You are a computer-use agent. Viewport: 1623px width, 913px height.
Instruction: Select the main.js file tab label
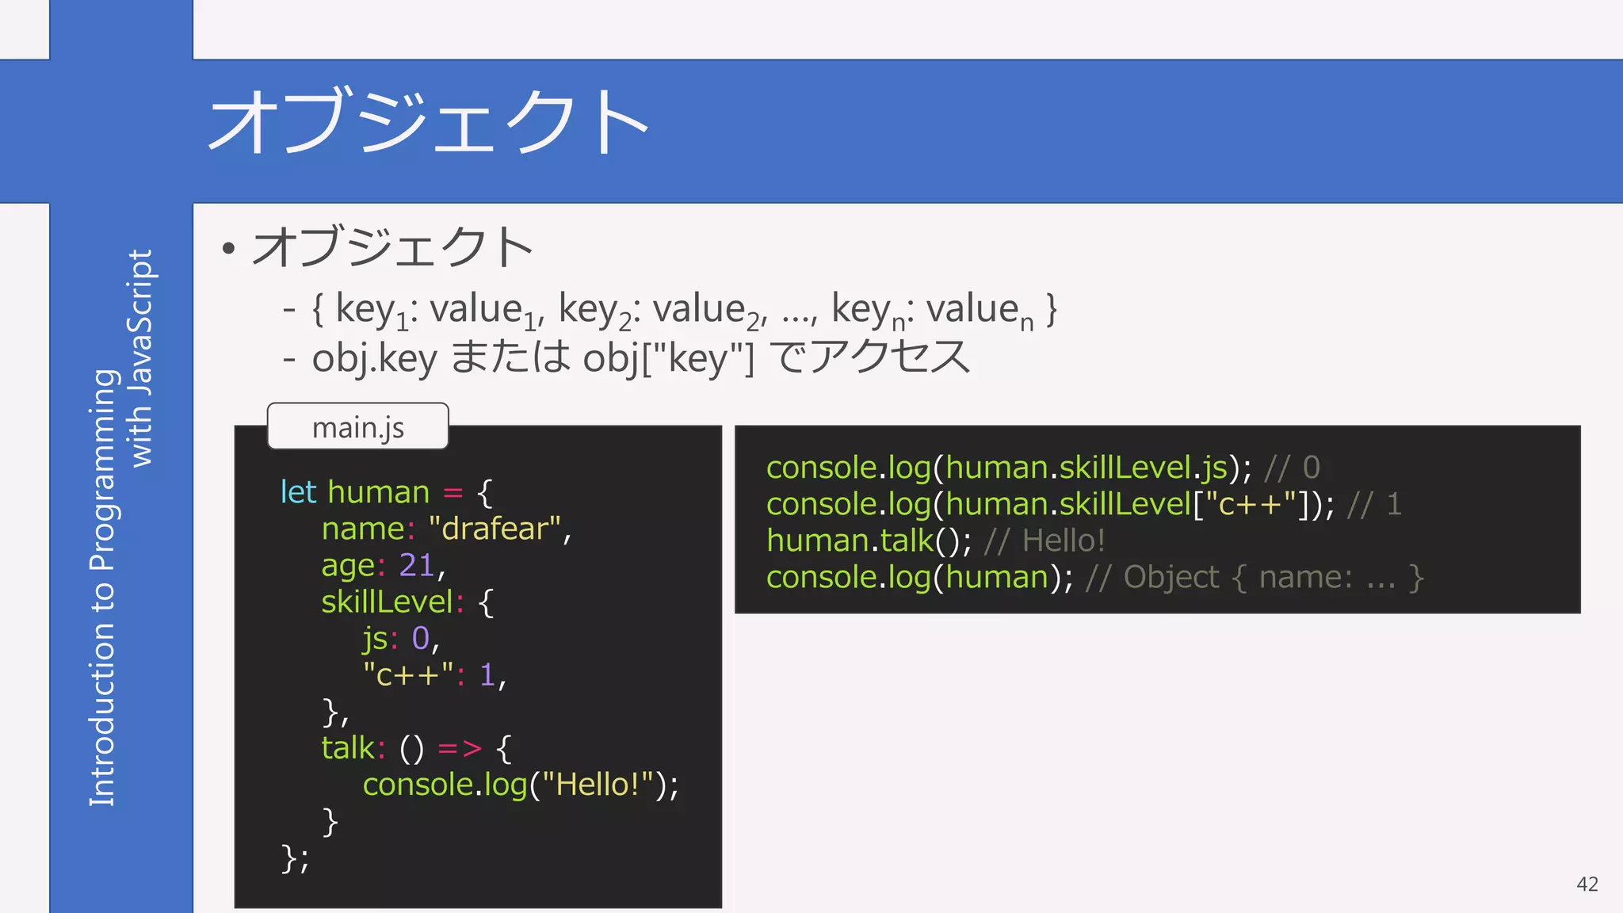coord(358,427)
